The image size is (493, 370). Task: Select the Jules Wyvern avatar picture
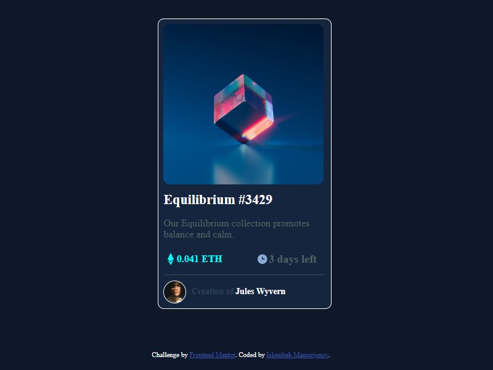coord(175,292)
